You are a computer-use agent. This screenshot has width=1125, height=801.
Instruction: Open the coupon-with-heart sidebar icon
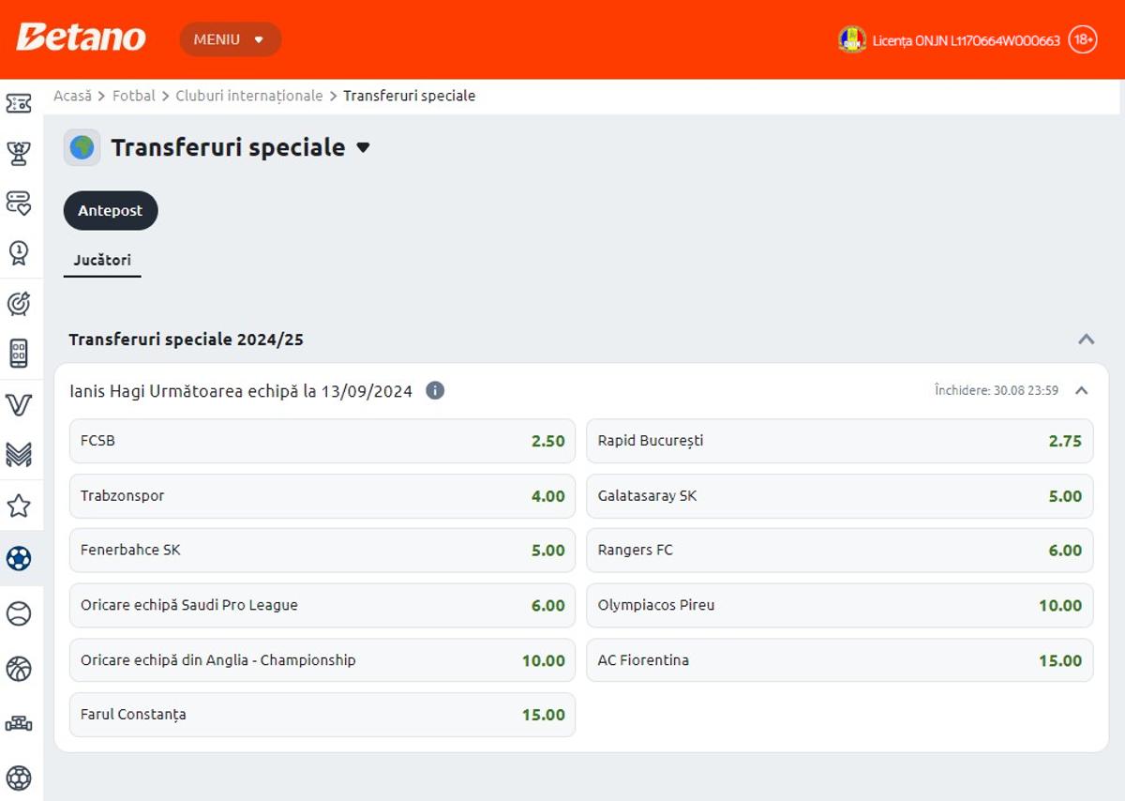coord(19,203)
